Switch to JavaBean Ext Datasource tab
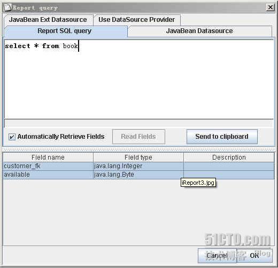This screenshot has width=278, height=268. (48, 20)
